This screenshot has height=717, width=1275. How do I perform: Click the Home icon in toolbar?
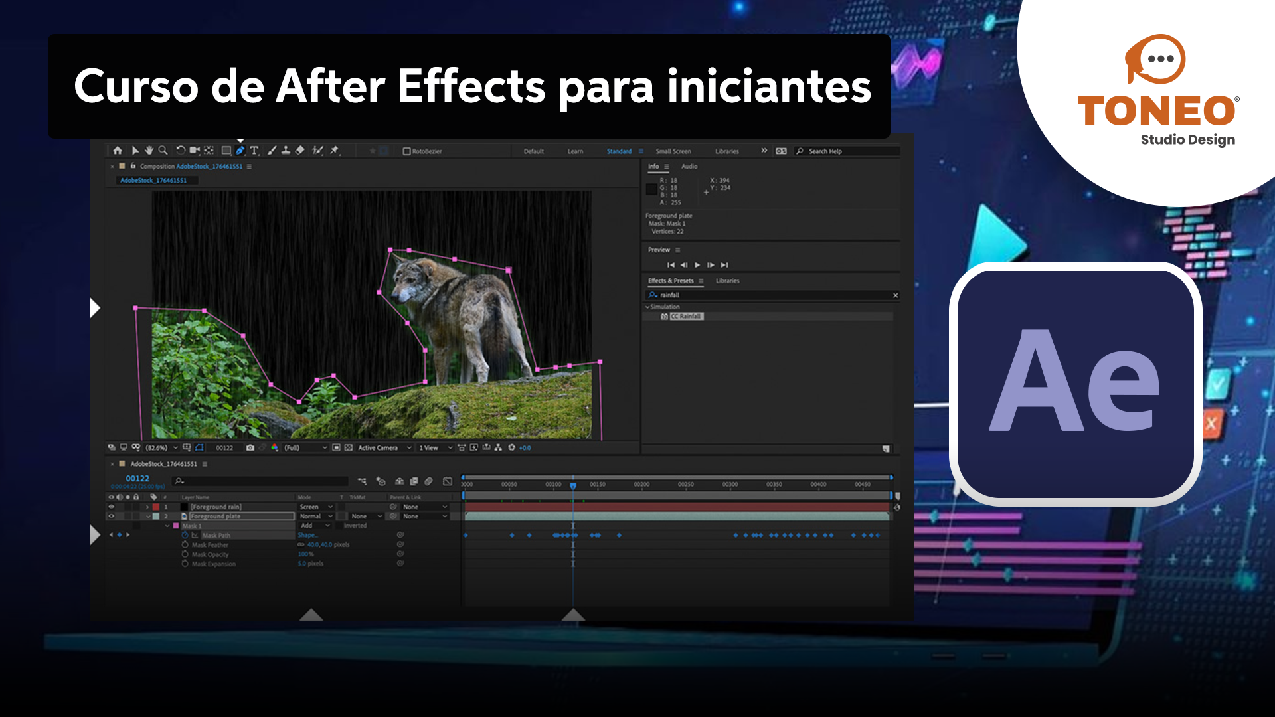pos(118,151)
